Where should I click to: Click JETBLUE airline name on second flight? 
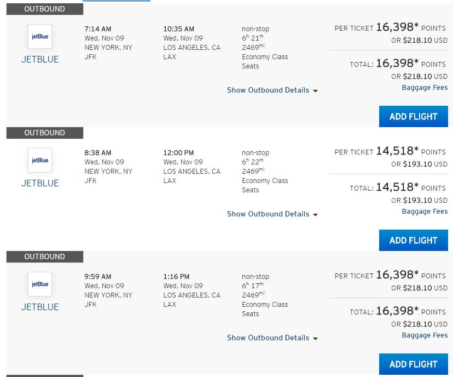[40, 183]
